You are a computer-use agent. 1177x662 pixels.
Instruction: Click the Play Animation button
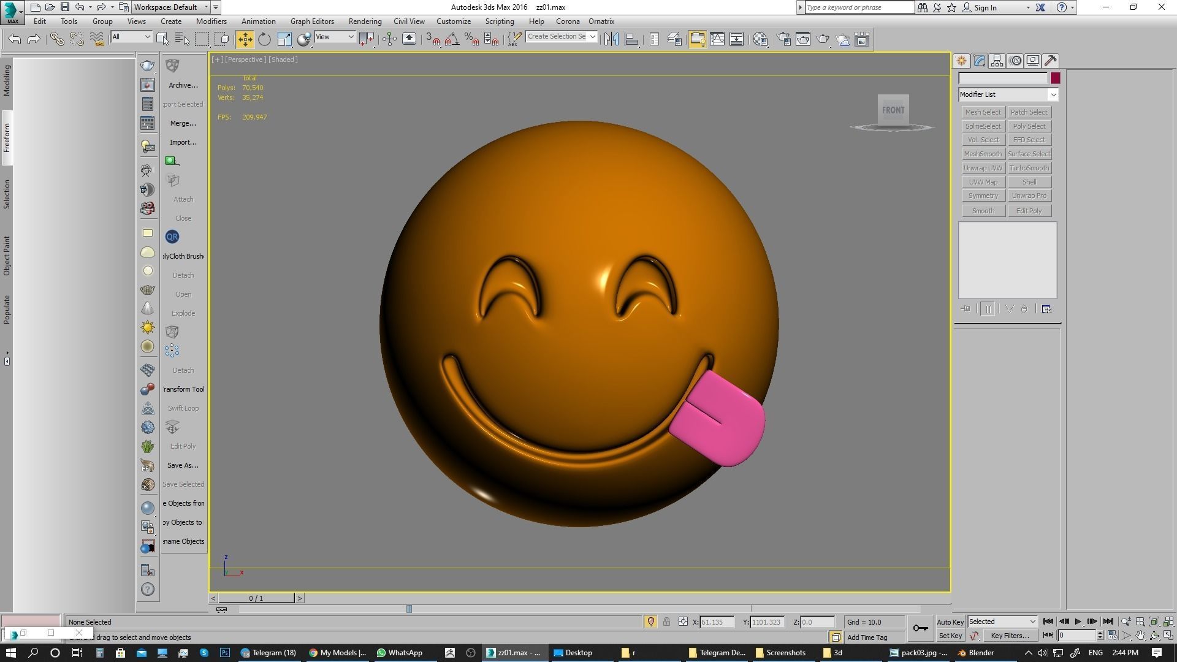click(1078, 622)
